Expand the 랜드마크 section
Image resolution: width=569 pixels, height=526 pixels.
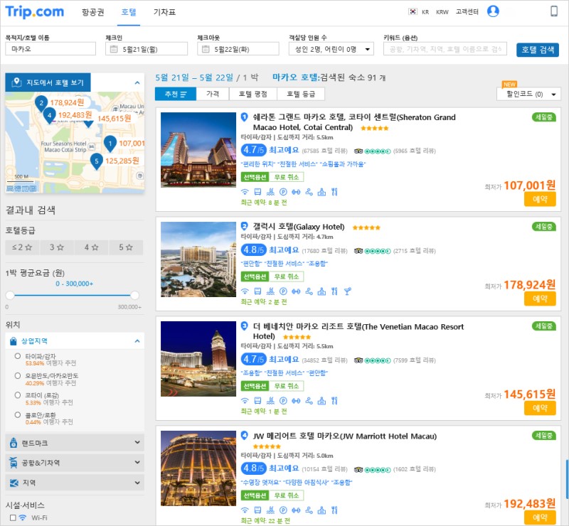click(x=75, y=443)
